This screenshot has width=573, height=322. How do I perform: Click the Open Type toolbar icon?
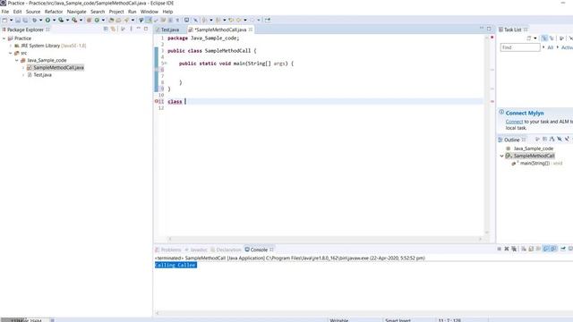click(111, 20)
